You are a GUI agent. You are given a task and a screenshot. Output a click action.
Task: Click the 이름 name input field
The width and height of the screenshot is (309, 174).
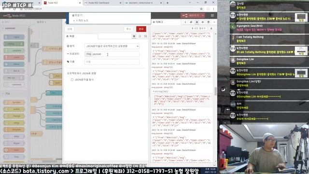pos(112,62)
